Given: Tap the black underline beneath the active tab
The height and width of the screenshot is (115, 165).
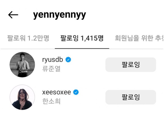Looking at the screenshot, I should (x=82, y=48).
